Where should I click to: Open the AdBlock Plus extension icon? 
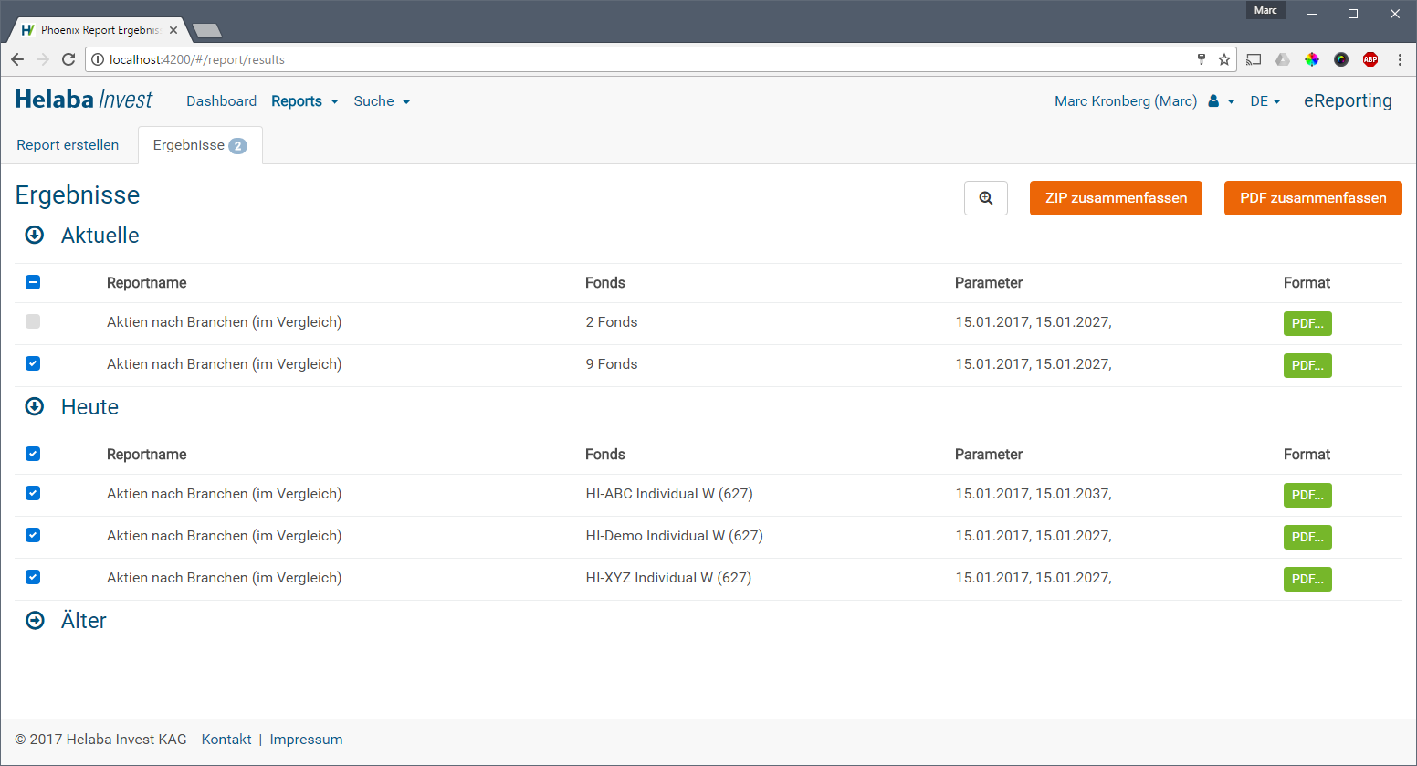pyautogui.click(x=1370, y=59)
